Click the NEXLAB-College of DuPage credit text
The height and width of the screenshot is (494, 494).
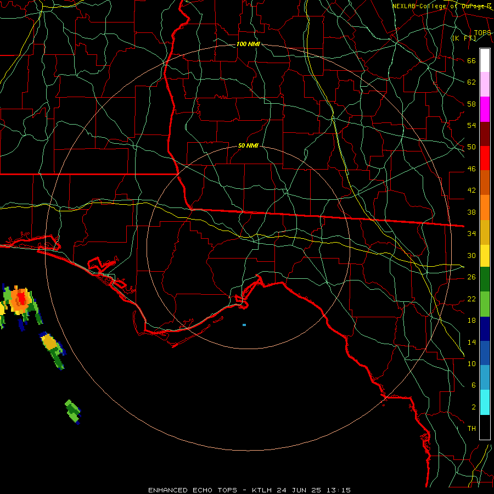tap(441, 6)
